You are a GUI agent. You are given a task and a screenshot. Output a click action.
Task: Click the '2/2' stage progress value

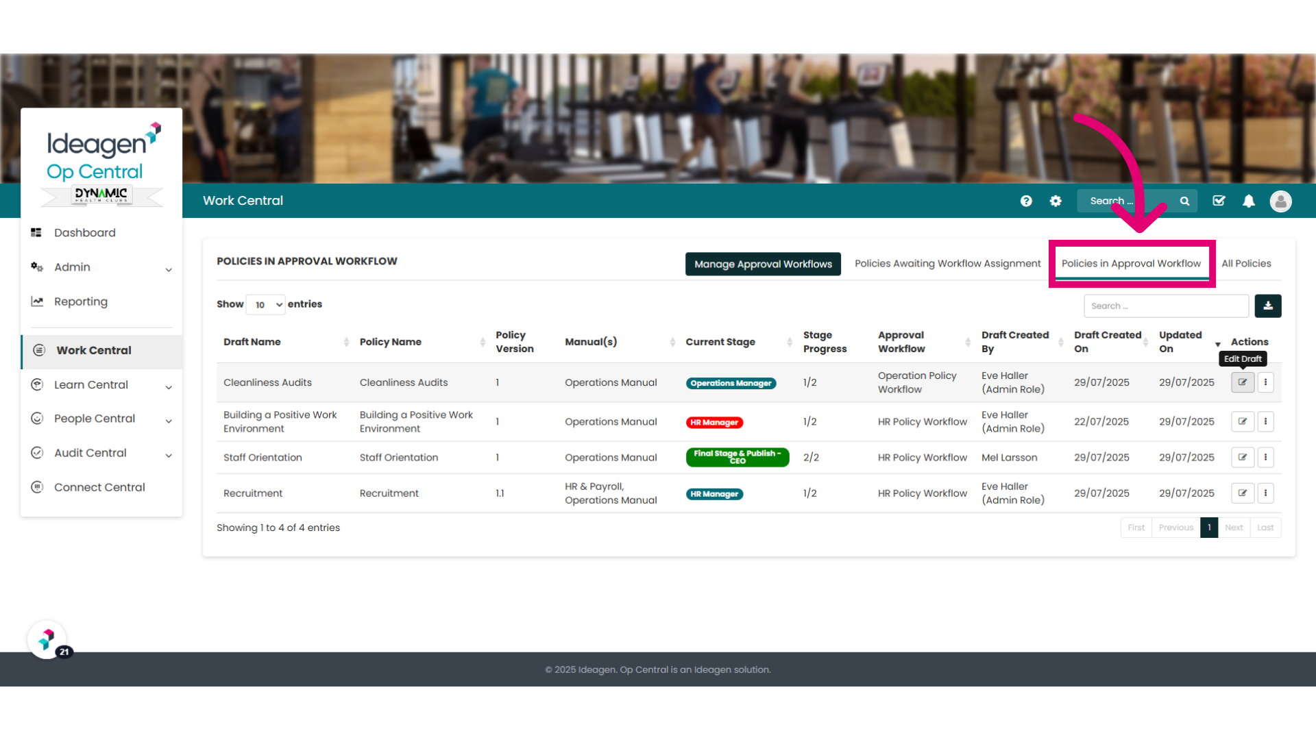tap(811, 457)
